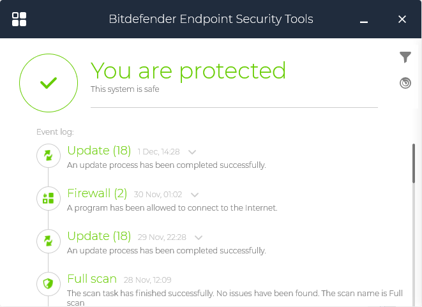The width and height of the screenshot is (422, 307).
Task: Open the event filter funnel icon
Action: [x=405, y=57]
